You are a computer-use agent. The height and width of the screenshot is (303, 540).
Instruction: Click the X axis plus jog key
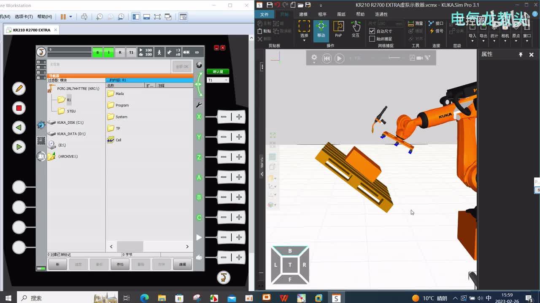[239, 117]
